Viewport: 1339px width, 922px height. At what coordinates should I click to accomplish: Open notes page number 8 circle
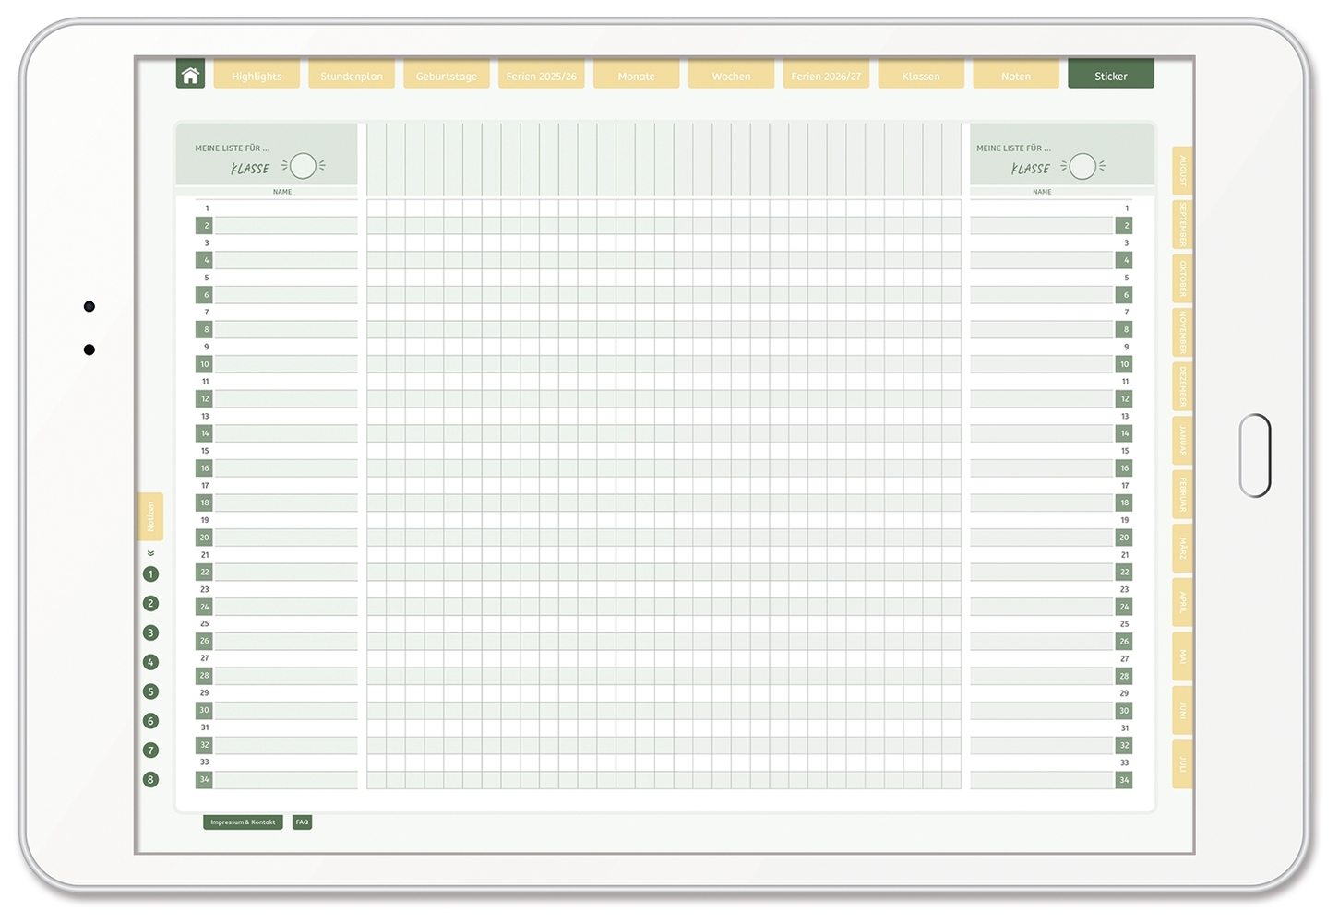coord(150,780)
